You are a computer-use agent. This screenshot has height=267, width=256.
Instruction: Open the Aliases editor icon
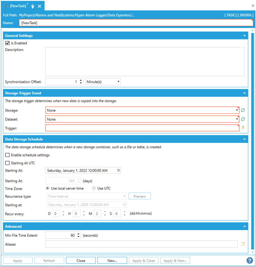(243, 244)
